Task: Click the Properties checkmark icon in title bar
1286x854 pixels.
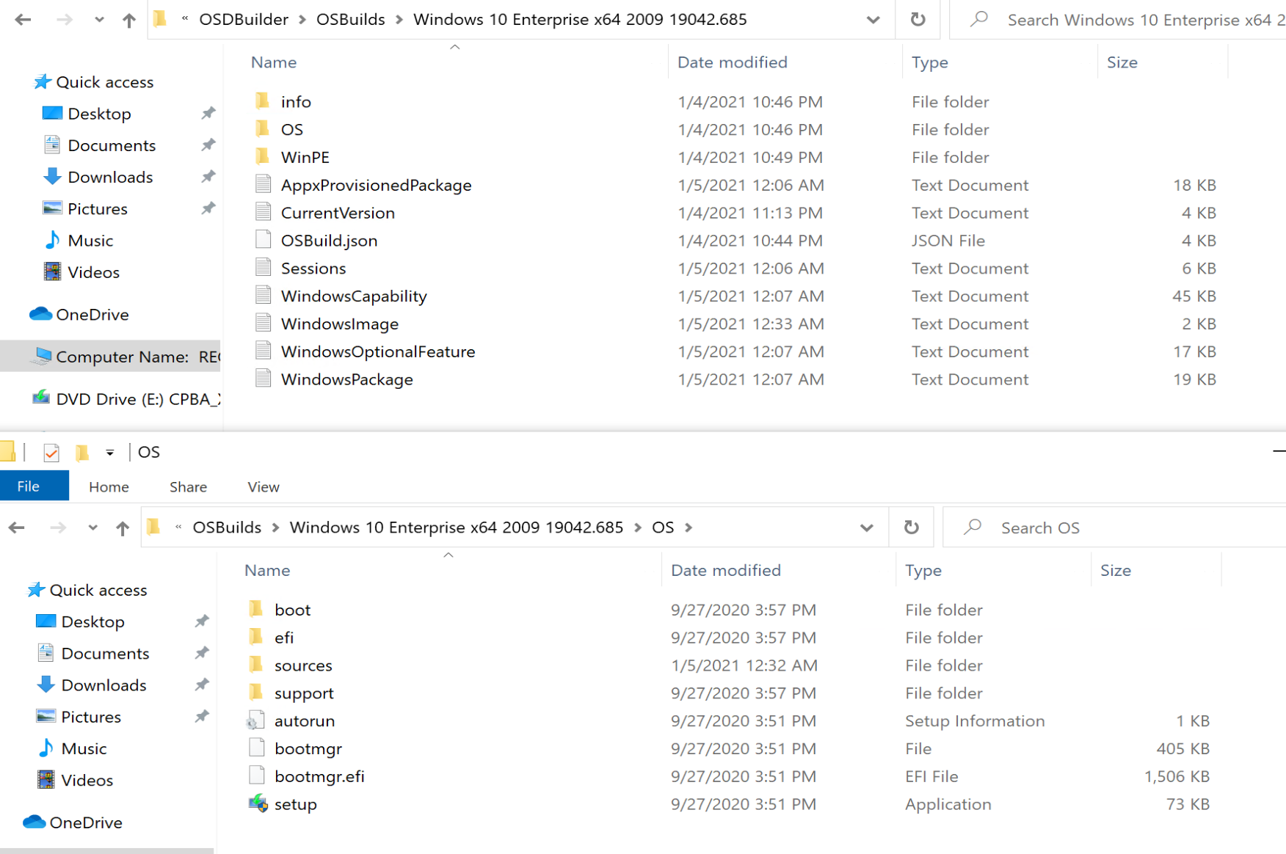Action: coord(51,453)
